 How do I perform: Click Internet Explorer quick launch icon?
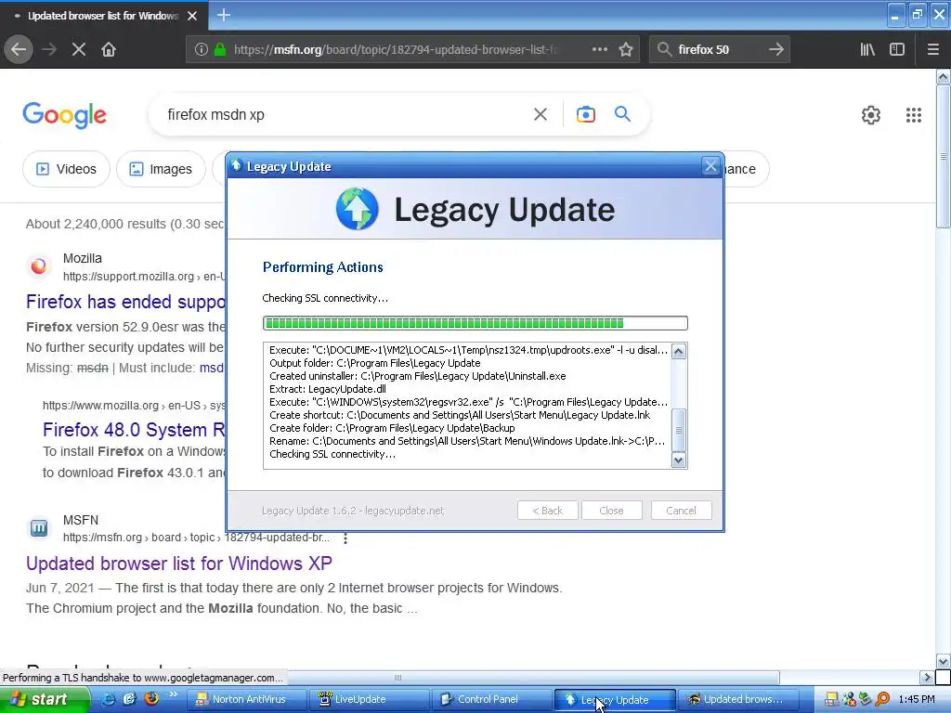108,699
